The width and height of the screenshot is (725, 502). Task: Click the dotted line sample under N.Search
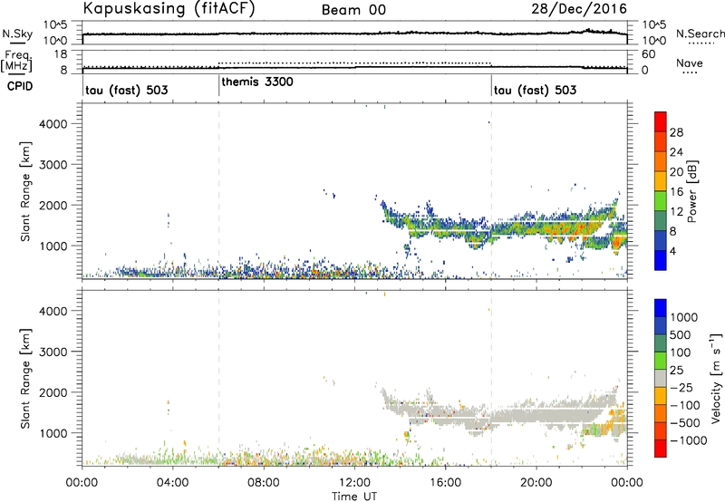(x=701, y=43)
